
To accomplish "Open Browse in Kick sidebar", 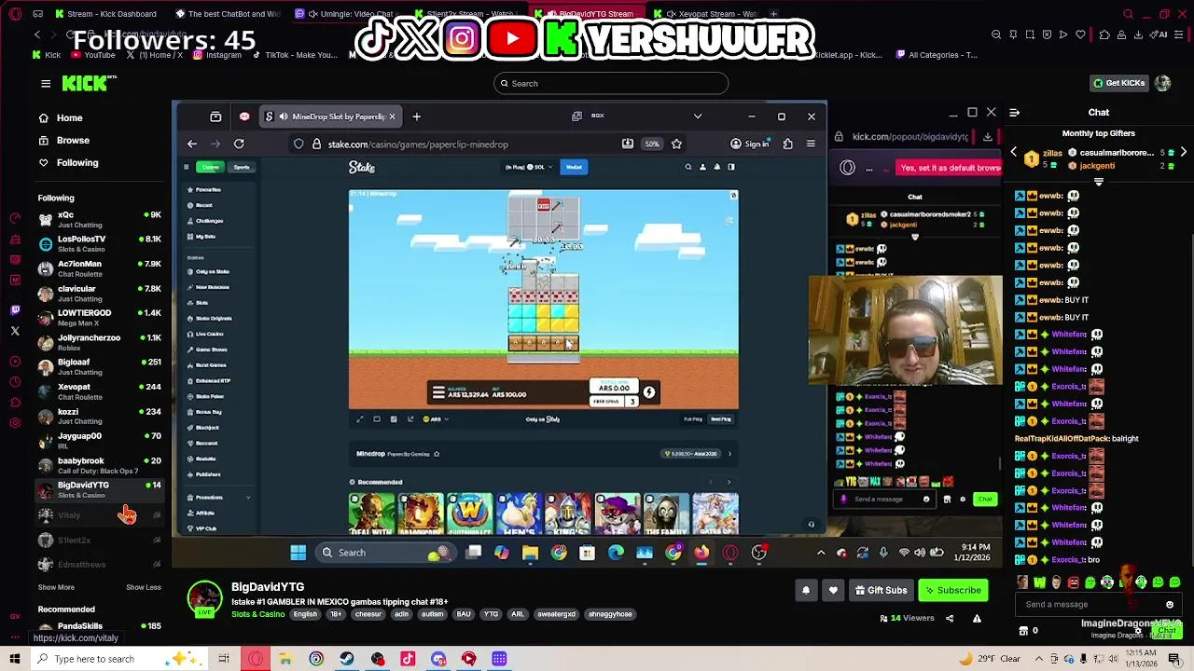I will click(73, 141).
